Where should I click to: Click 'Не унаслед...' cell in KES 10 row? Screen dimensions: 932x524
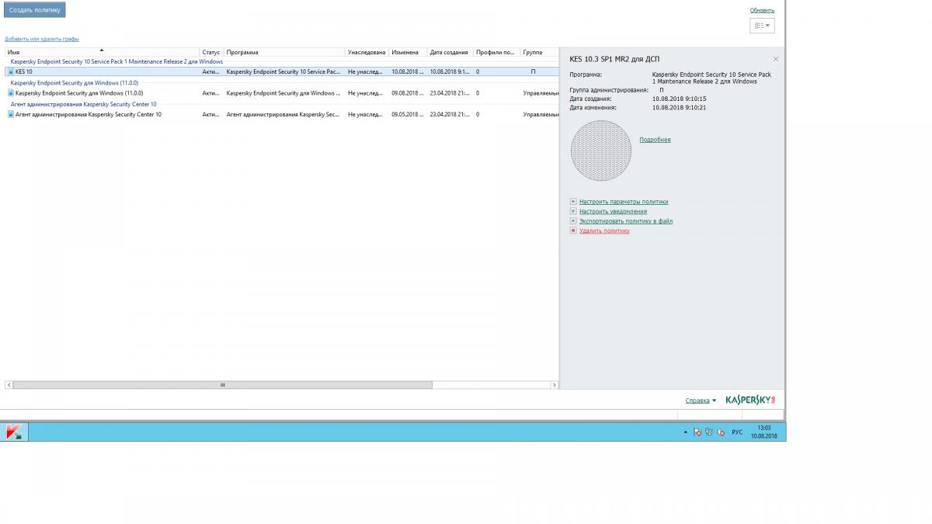tap(367, 71)
